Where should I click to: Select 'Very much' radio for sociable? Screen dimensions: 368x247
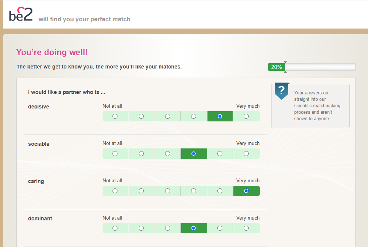[x=246, y=154]
